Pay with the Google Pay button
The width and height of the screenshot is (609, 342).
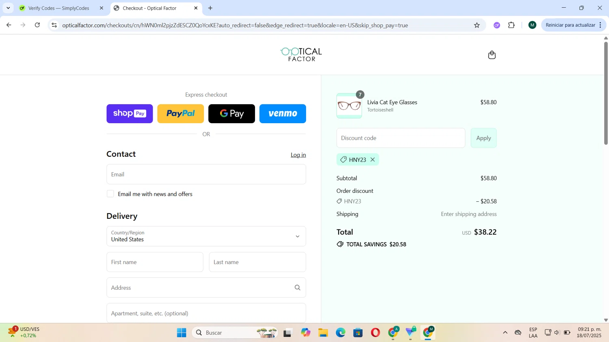tap(231, 113)
